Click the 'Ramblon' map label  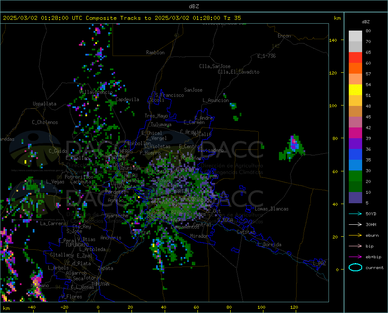pos(155,53)
